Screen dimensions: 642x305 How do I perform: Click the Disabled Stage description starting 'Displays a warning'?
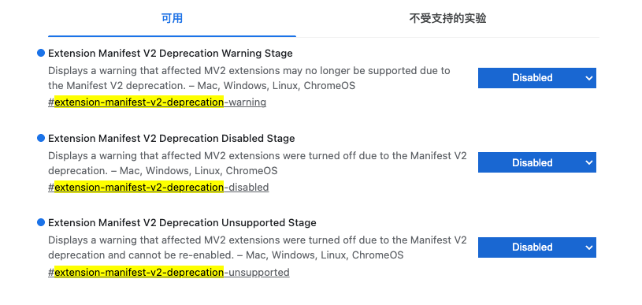pyautogui.click(x=257, y=163)
